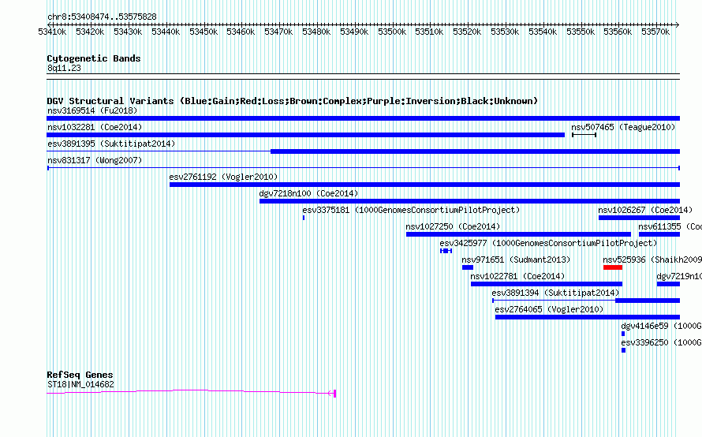Image resolution: width=702 pixels, height=437 pixels.
Task: Open esv3891394 (Suktitipat2014) label
Action: 555,293
